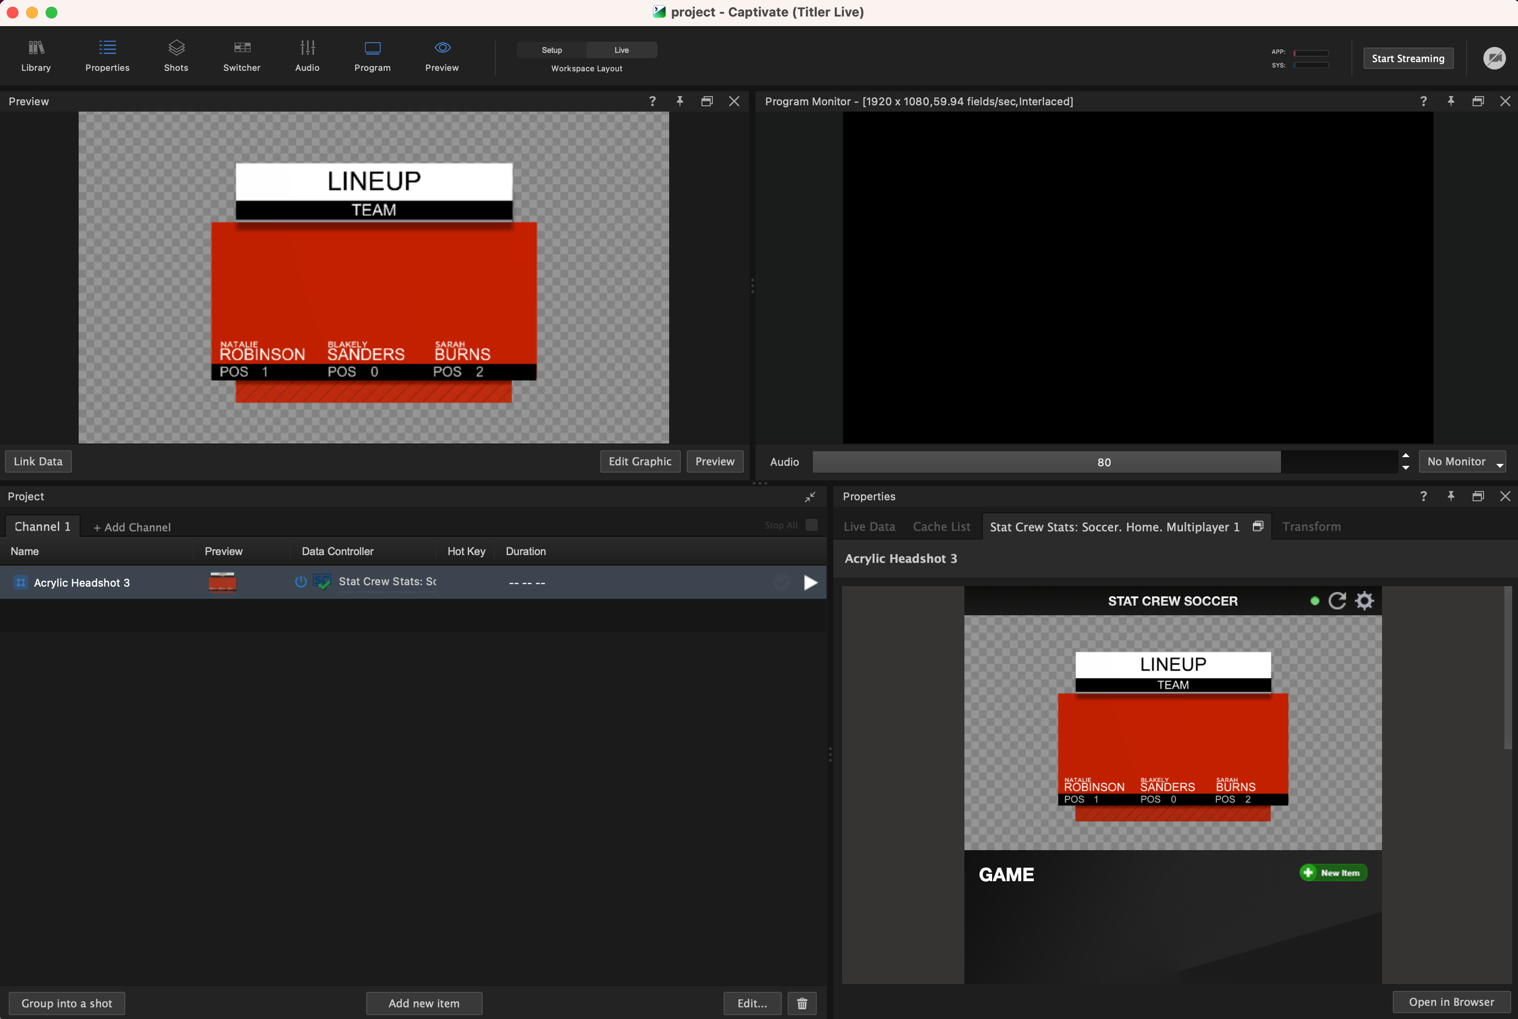Pin the Preview panel
This screenshot has width=1518, height=1019.
click(680, 101)
